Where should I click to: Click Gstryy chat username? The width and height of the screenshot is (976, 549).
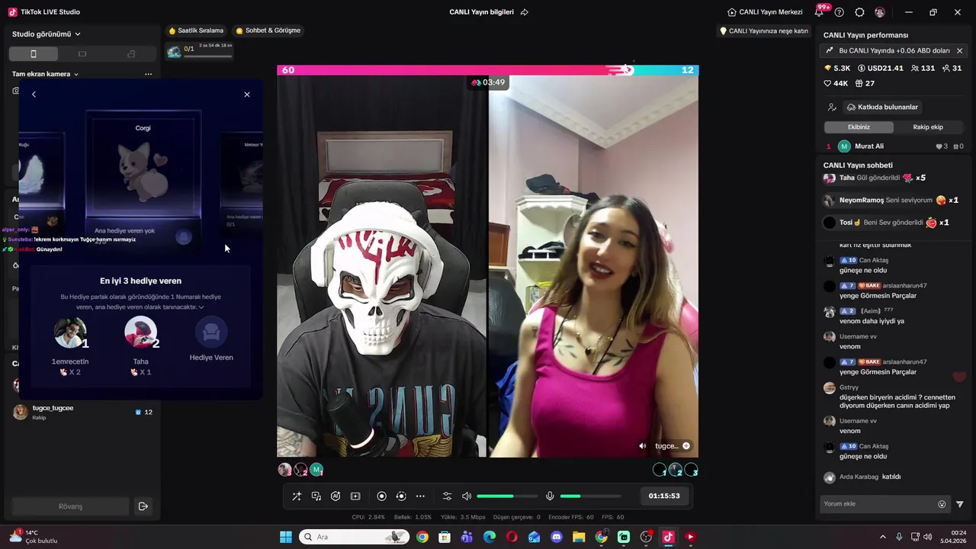pos(849,387)
